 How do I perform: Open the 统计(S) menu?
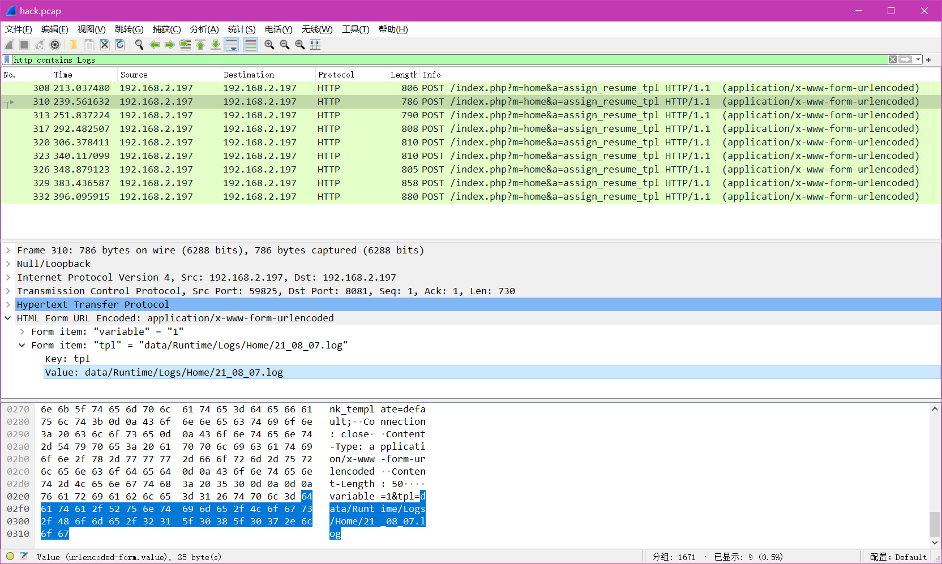point(242,29)
